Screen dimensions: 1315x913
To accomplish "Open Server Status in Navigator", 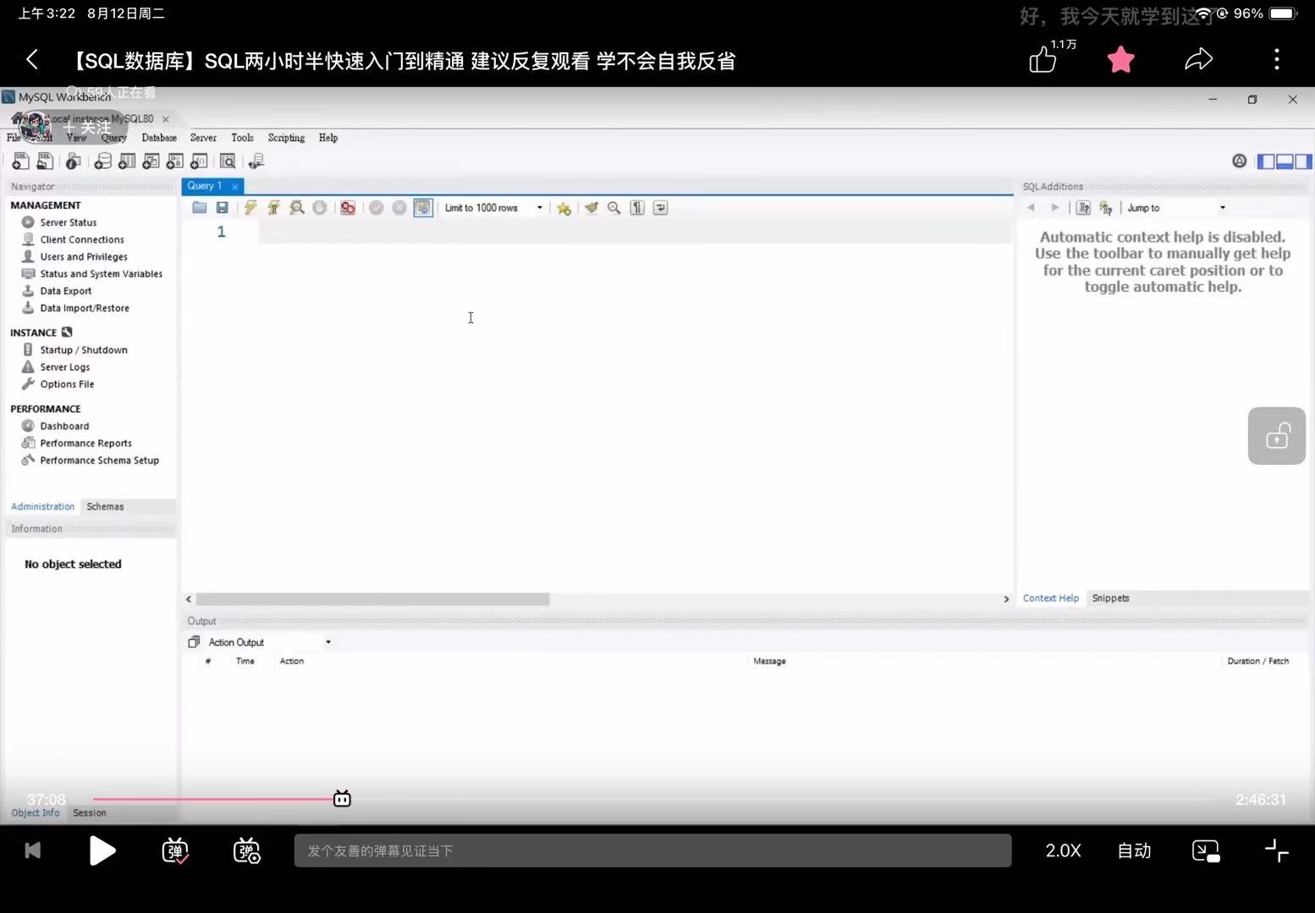I will coord(68,222).
